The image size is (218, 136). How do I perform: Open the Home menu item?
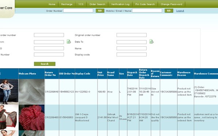(52, 4)
